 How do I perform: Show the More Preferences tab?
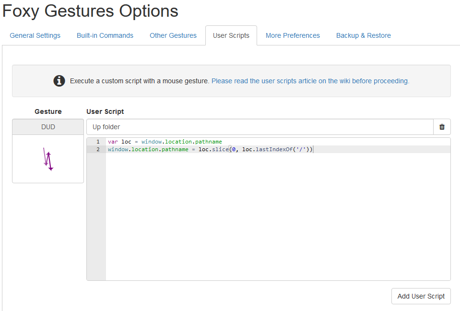tap(293, 35)
